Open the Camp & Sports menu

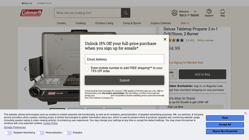[132, 23]
